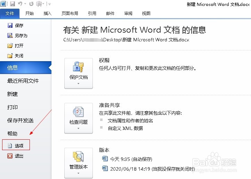Click the 自定义 XML 数据 item
Image resolution: width=251 pixels, height=179 pixels.
point(125,128)
